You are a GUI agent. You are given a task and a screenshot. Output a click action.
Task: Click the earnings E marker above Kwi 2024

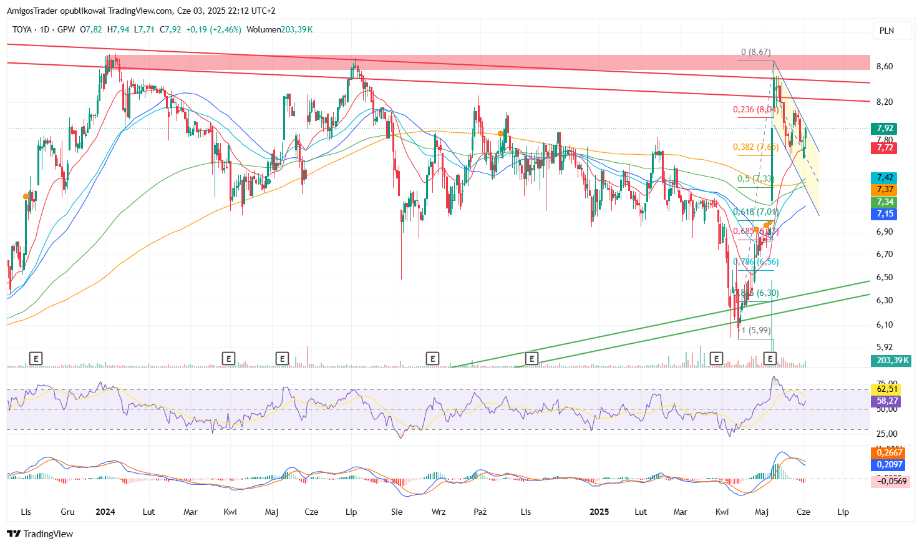point(228,358)
